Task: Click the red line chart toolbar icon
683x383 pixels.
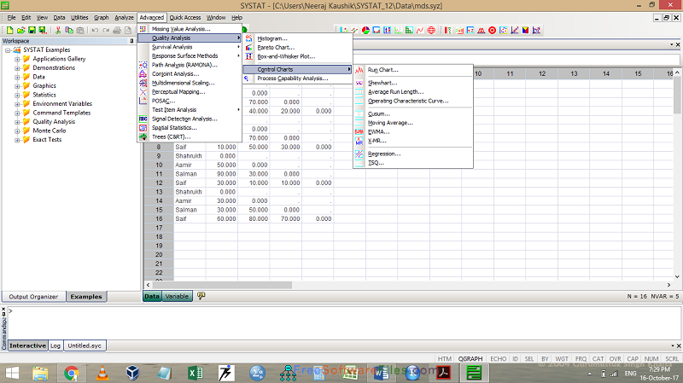Action: [x=420, y=30]
